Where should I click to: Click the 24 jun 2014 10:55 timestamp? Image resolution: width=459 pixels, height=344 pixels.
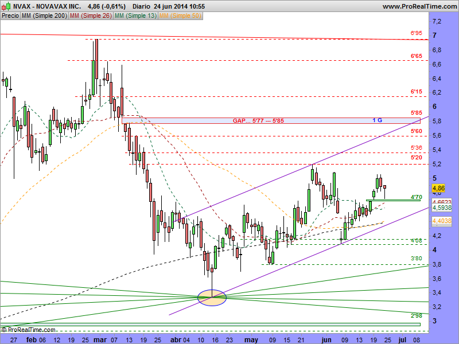179,6
